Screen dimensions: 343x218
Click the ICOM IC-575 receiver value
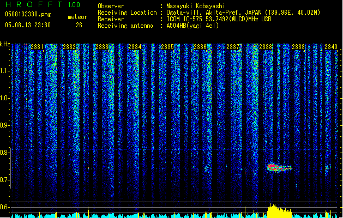219,19
